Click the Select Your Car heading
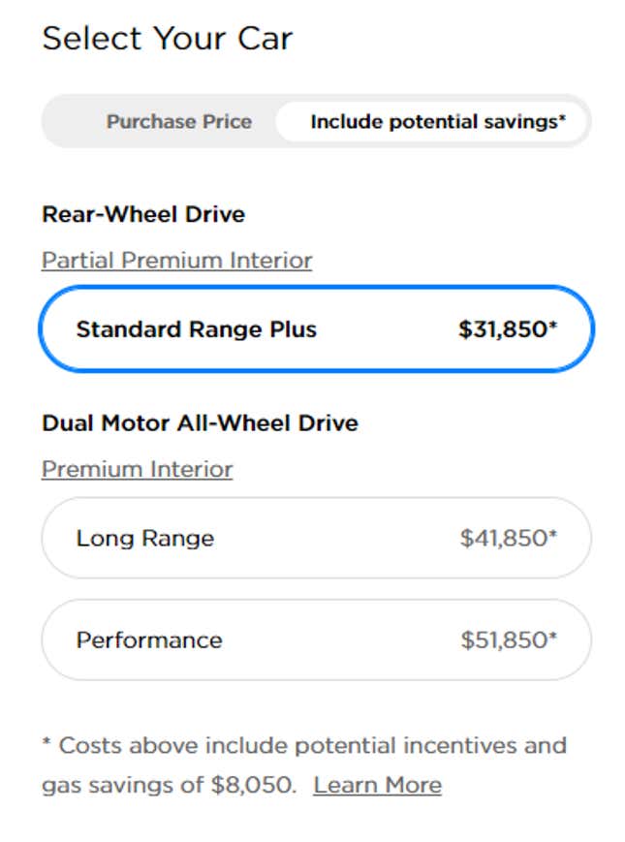The height and width of the screenshot is (842, 625). point(168,39)
